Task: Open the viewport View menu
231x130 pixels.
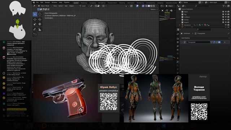Action: (x=55, y=6)
